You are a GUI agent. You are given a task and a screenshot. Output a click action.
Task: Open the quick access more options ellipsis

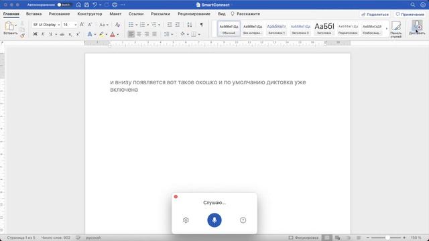[x=123, y=5]
